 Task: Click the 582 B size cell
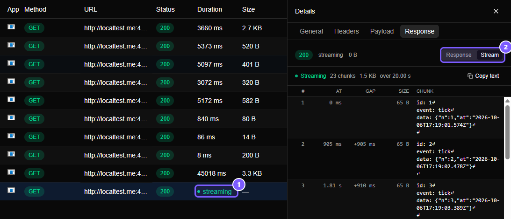(x=251, y=101)
